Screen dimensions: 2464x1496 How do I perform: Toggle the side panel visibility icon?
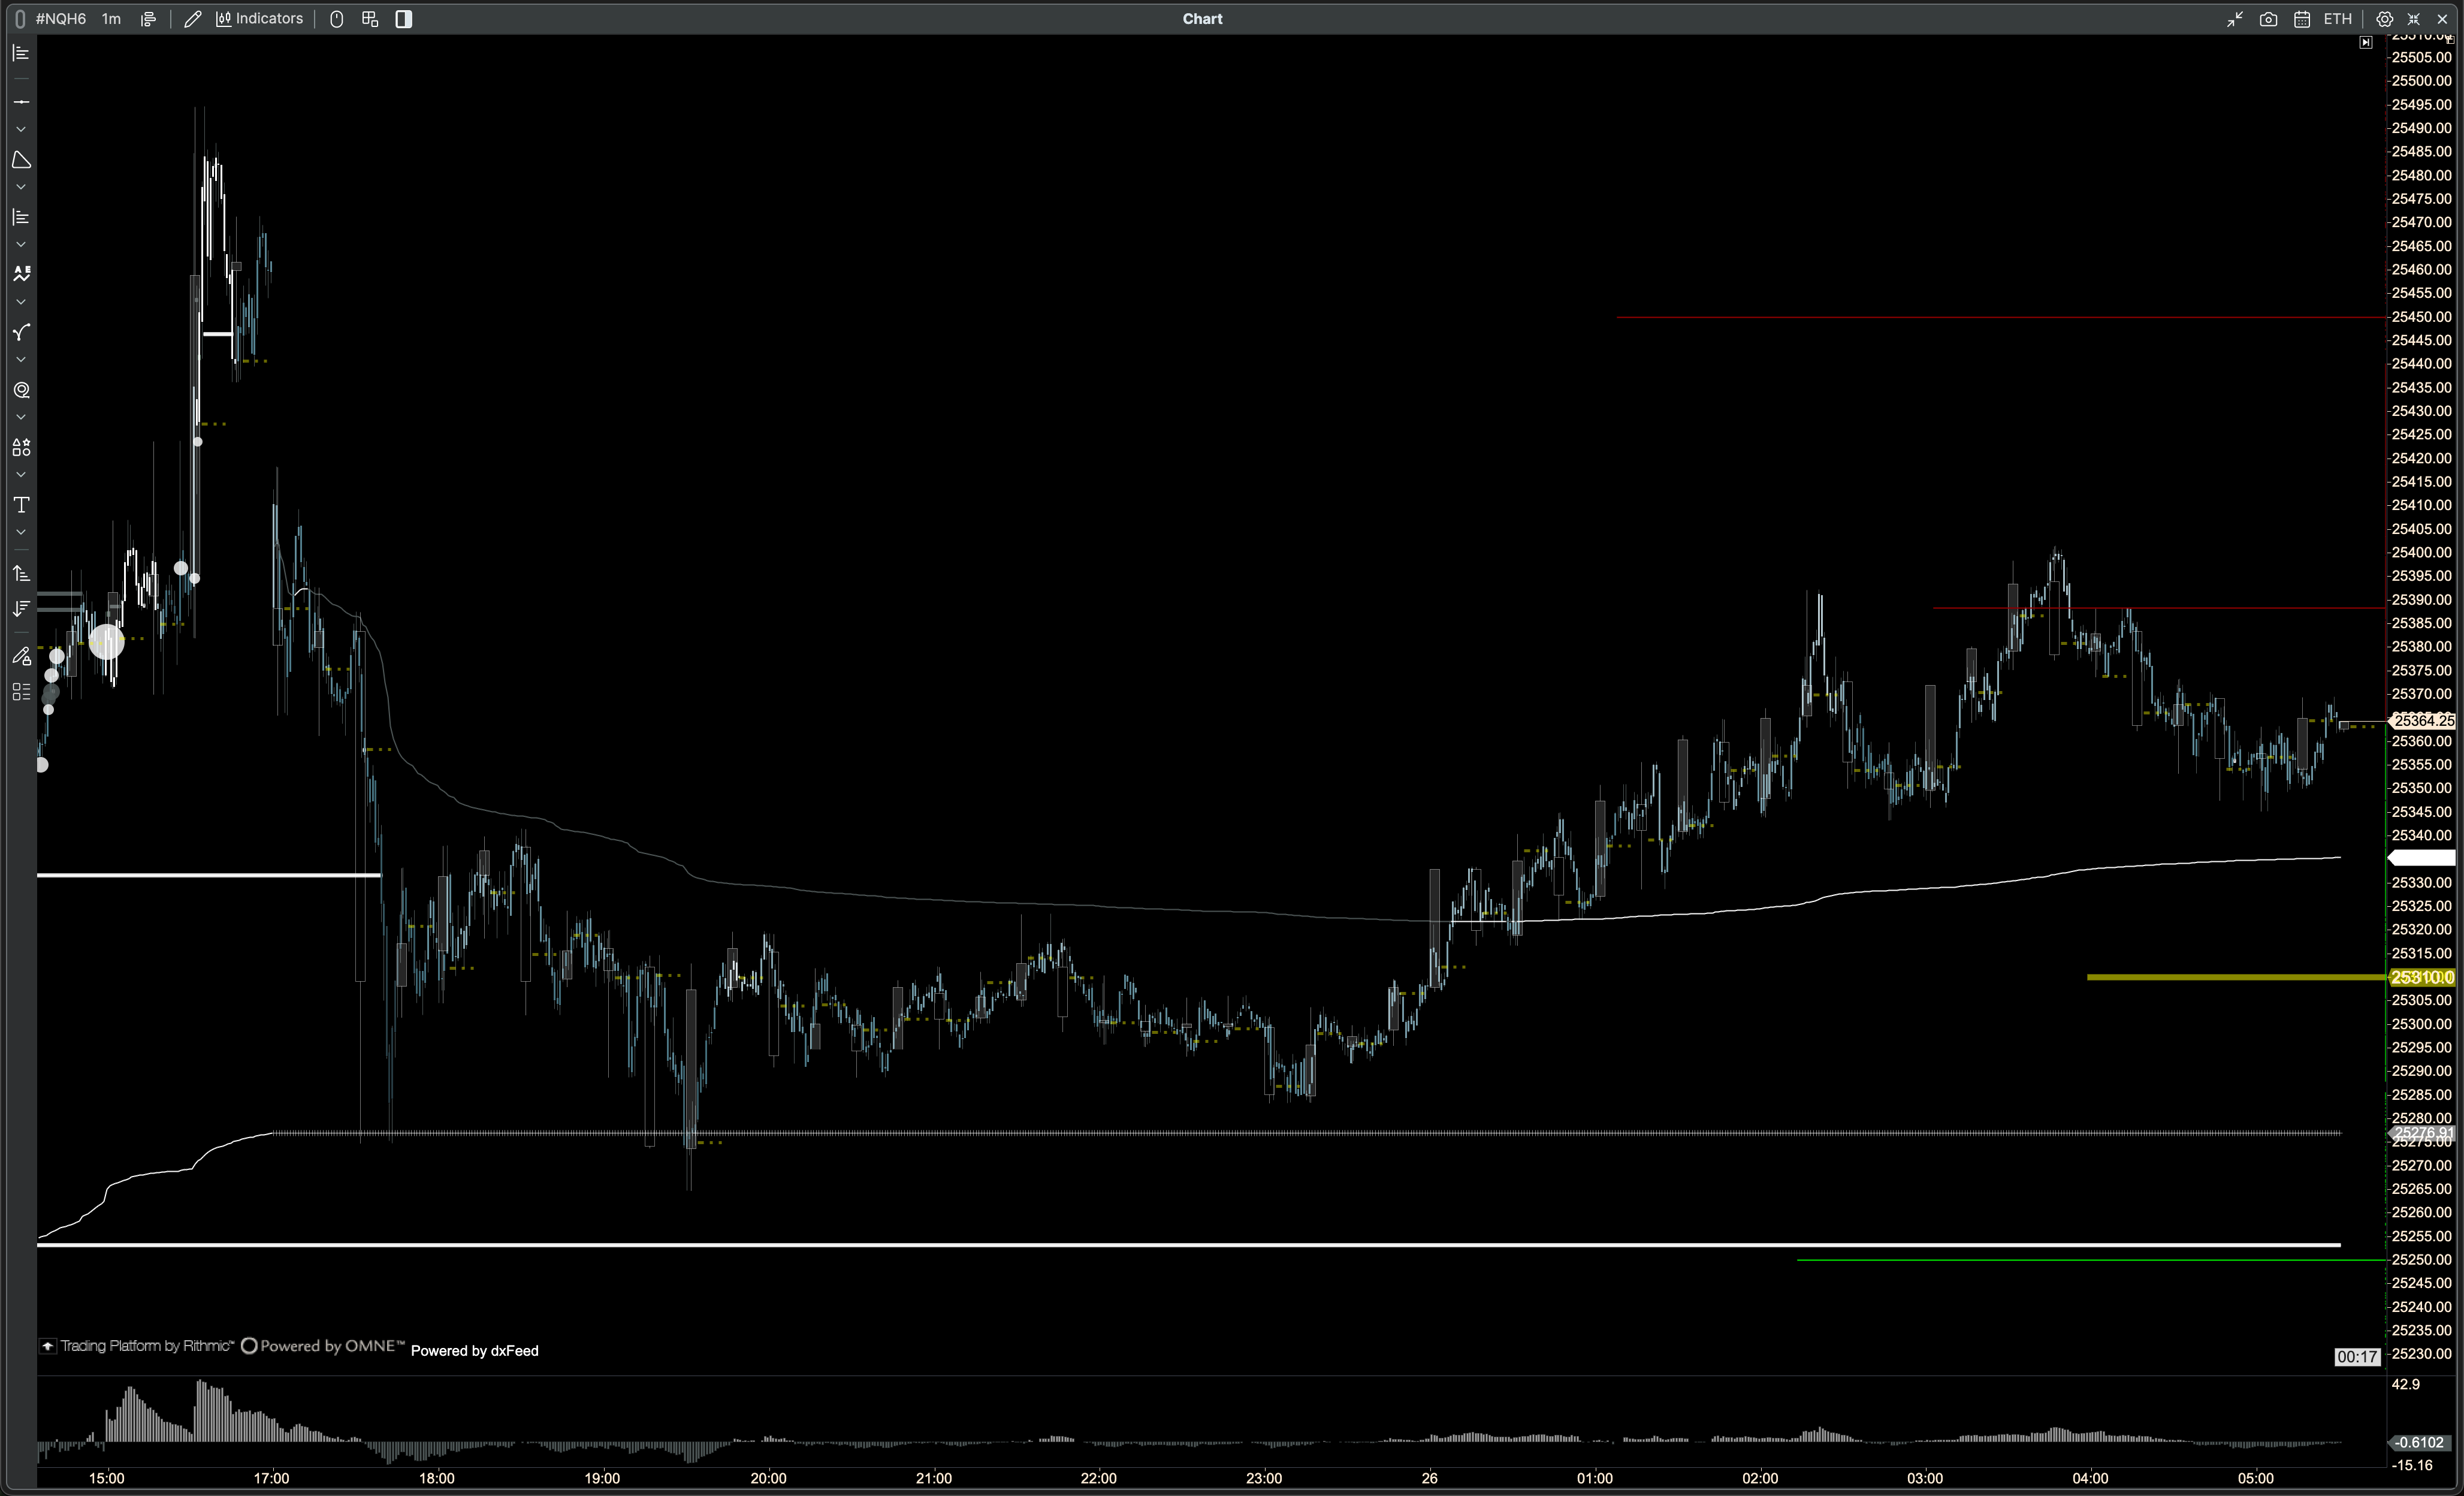(x=404, y=19)
